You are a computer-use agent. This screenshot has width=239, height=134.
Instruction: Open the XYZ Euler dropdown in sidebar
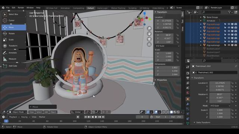pyautogui.click(x=167, y=46)
